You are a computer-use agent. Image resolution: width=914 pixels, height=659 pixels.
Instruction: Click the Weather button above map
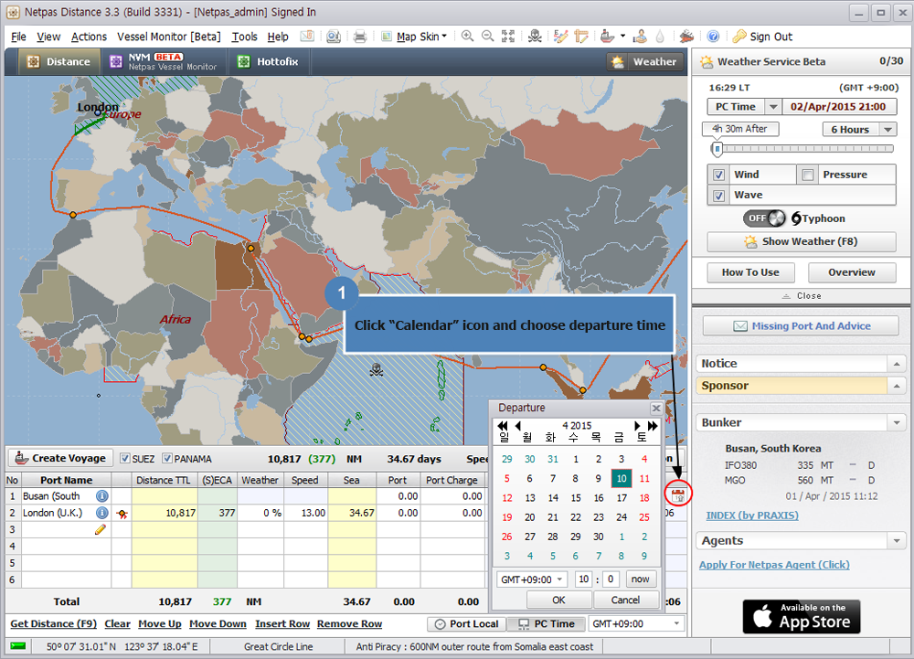644,62
